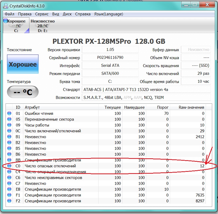Click status orb for attribute C7

point(9,184)
